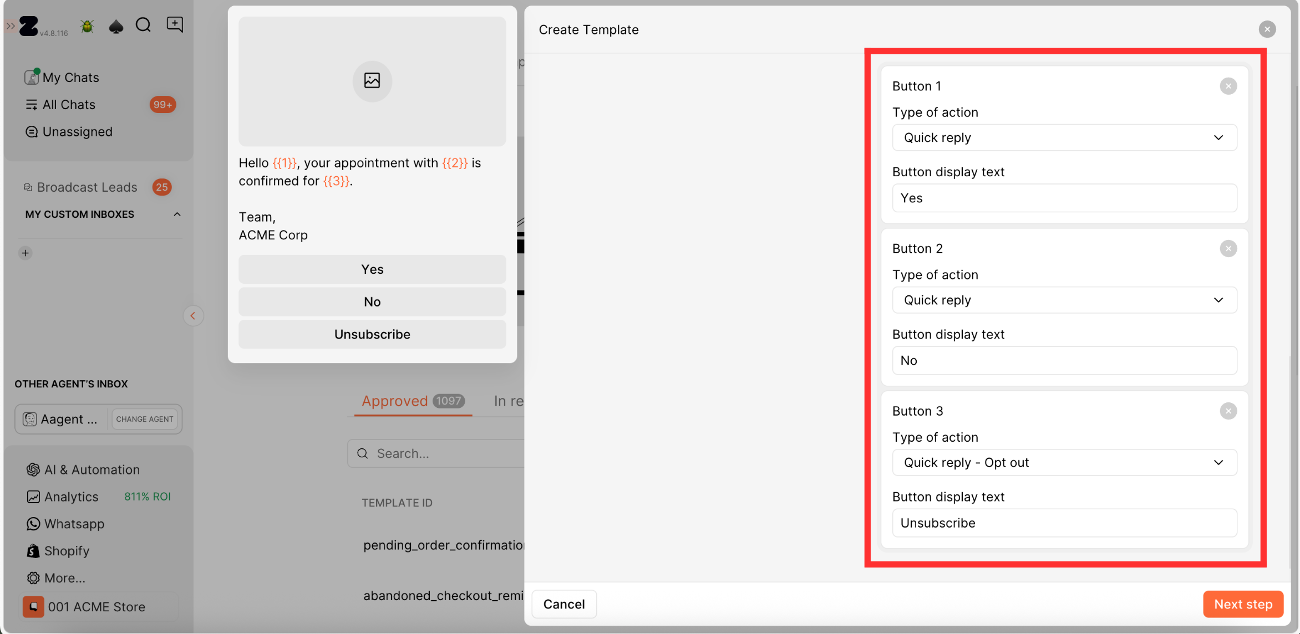Collapse sidebar with orange chevron arrow
This screenshot has width=1300, height=634.
(x=193, y=316)
